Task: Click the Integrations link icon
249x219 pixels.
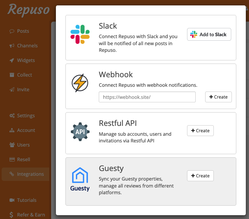Action: pos(12,174)
